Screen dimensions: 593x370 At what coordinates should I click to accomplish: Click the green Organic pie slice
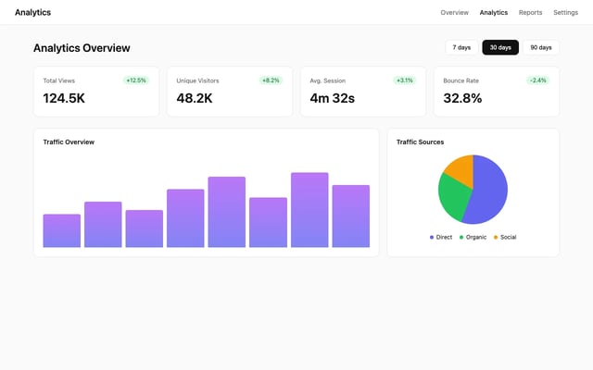click(x=454, y=196)
